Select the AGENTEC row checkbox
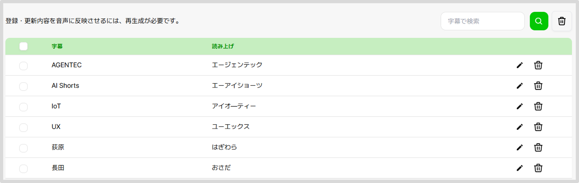 tap(24, 66)
